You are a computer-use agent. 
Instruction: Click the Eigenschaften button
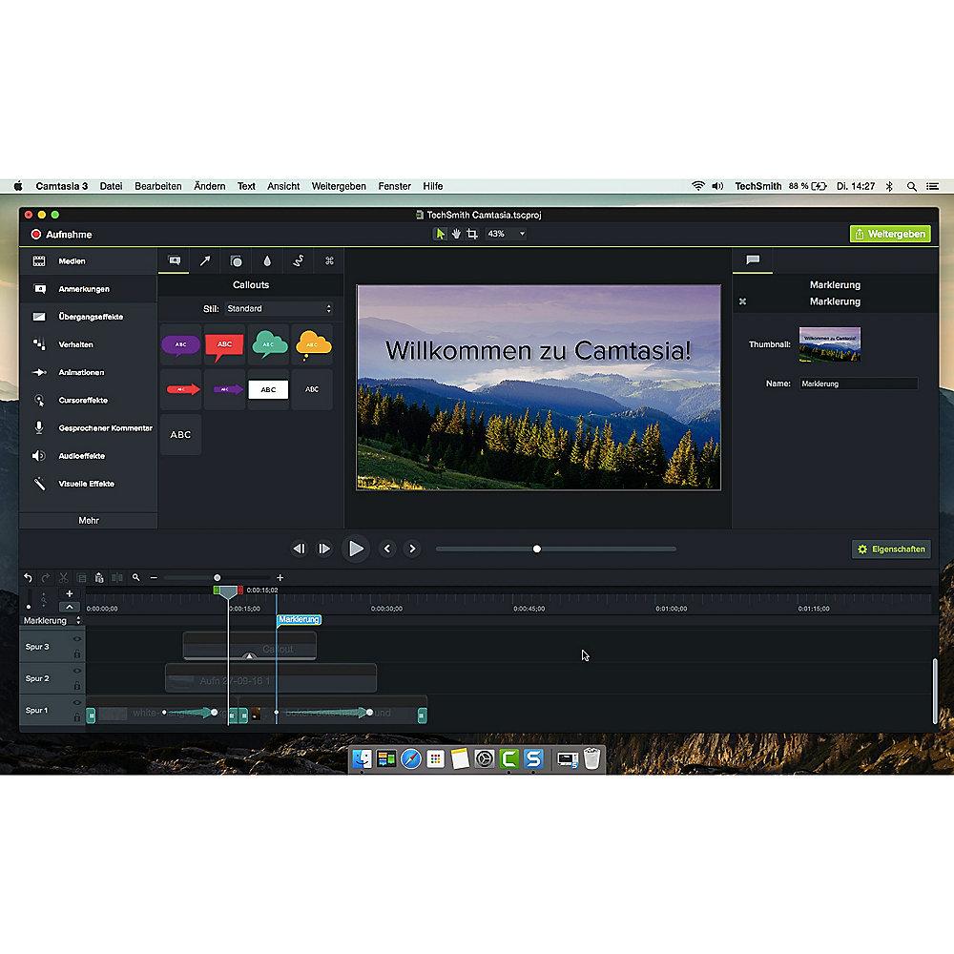[x=890, y=550]
